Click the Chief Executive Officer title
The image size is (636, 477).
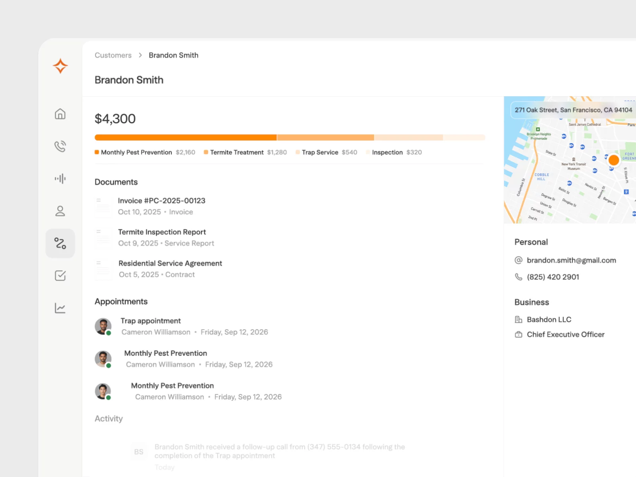[x=566, y=335]
